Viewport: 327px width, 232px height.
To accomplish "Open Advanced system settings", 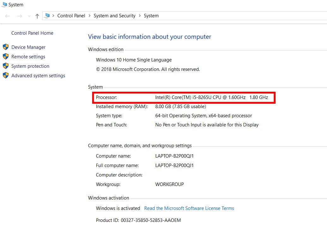I will point(38,75).
